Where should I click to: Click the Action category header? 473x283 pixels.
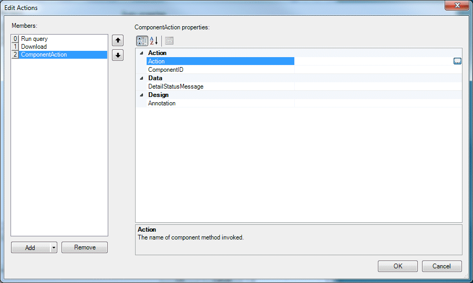click(157, 53)
